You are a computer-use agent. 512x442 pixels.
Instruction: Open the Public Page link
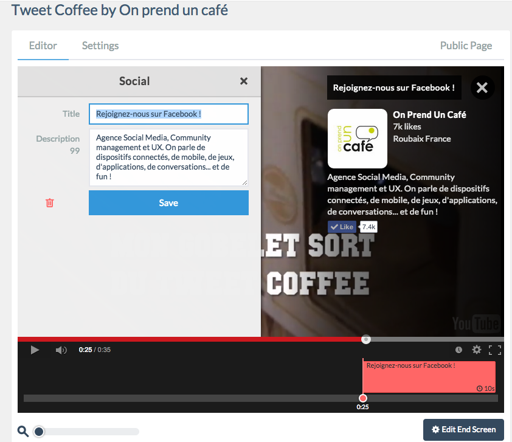point(466,46)
